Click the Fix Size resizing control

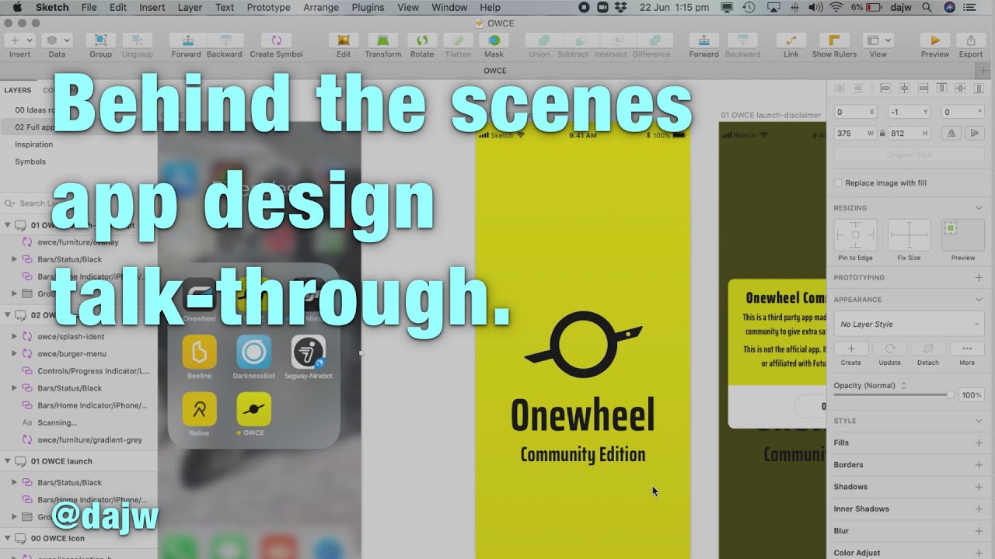909,234
